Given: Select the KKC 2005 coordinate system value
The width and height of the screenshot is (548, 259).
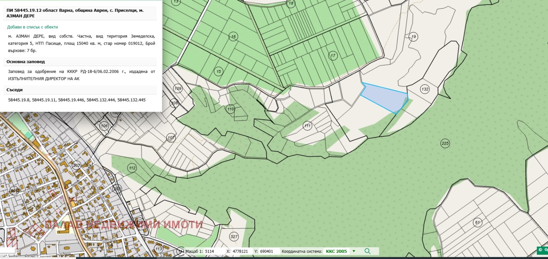Looking at the screenshot, I should [x=336, y=251].
